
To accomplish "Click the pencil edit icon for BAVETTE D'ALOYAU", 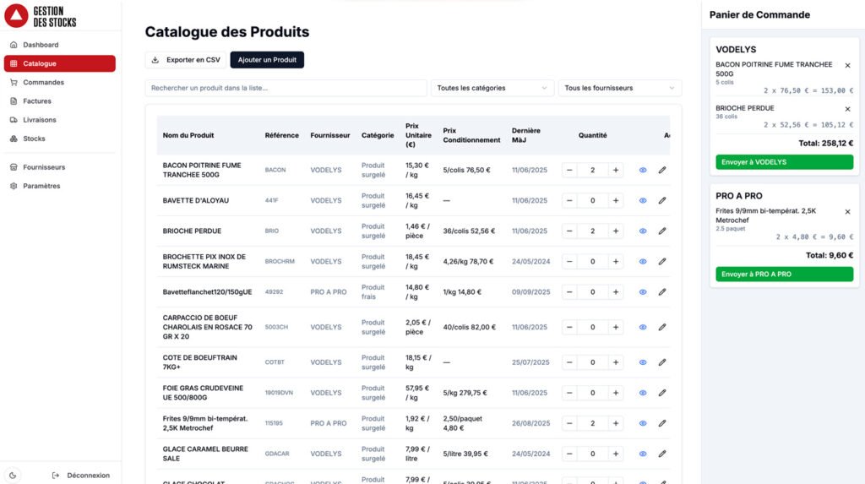I will pos(662,201).
